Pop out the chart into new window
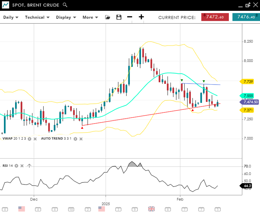This screenshot has width=260, height=213. coord(248,5)
